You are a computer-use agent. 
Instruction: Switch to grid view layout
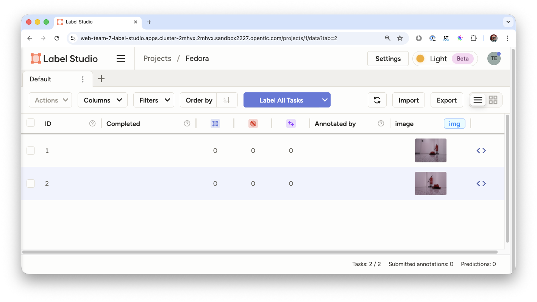pos(493,100)
